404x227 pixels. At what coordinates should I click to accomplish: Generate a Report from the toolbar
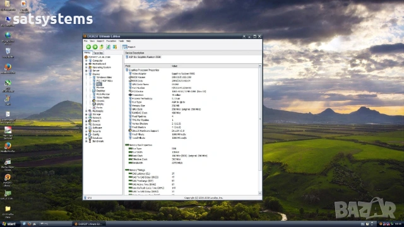tap(129, 47)
